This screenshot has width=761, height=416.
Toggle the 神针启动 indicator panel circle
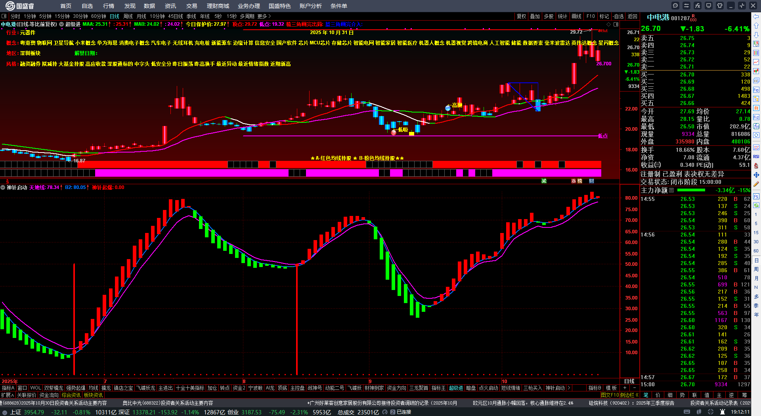3,187
